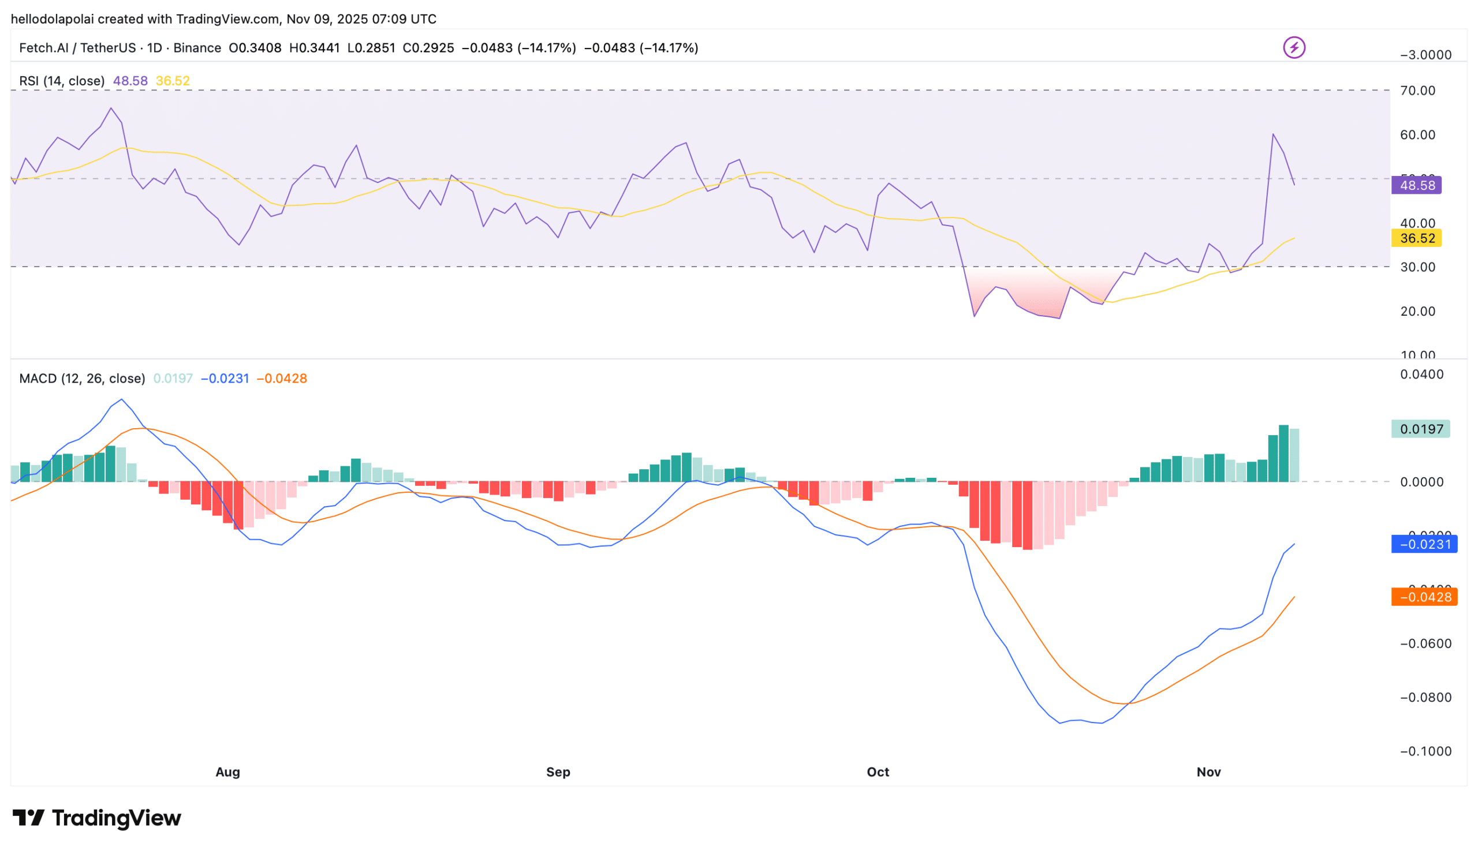The width and height of the screenshot is (1478, 850).
Task: Click the lightning bolt quick-chart icon
Action: (x=1295, y=47)
